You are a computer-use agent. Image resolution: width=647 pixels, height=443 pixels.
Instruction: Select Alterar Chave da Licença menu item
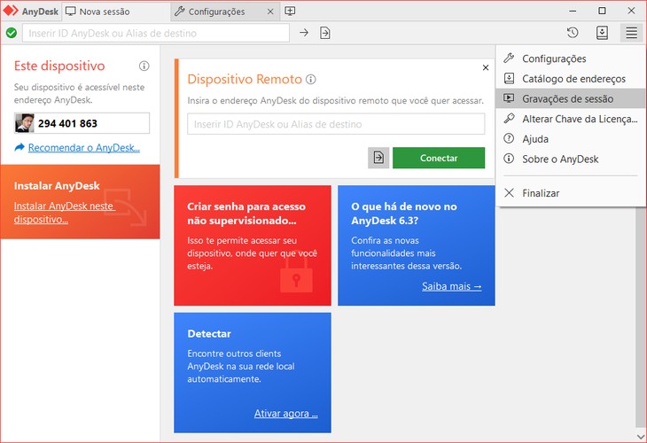(x=579, y=119)
